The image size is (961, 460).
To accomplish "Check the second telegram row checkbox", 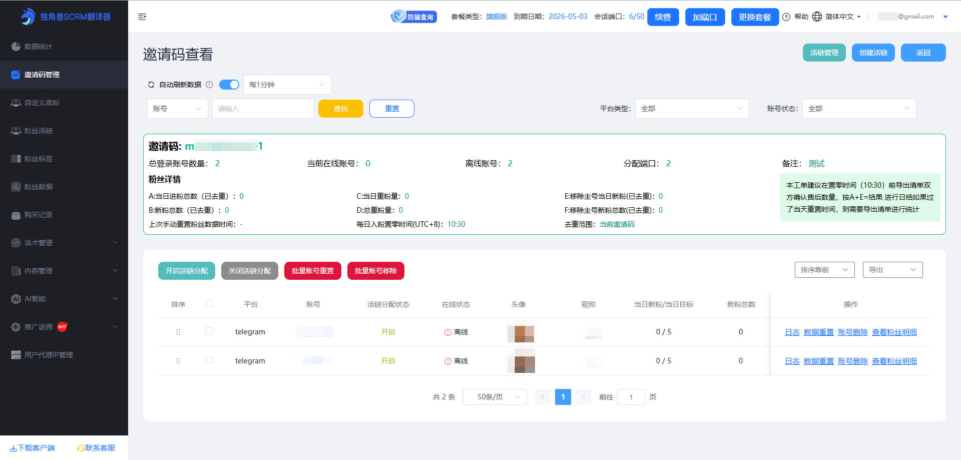I will click(x=209, y=360).
